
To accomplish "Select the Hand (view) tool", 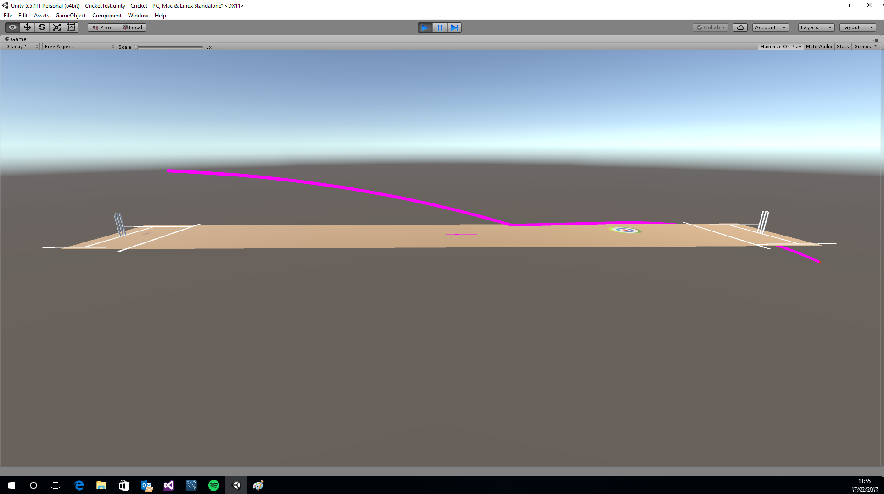I will pyautogui.click(x=12, y=27).
